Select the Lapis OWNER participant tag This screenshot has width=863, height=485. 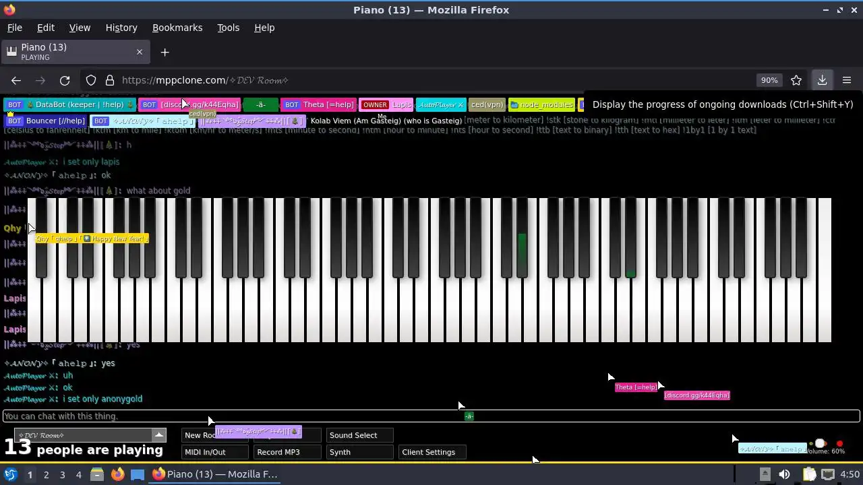click(x=386, y=104)
